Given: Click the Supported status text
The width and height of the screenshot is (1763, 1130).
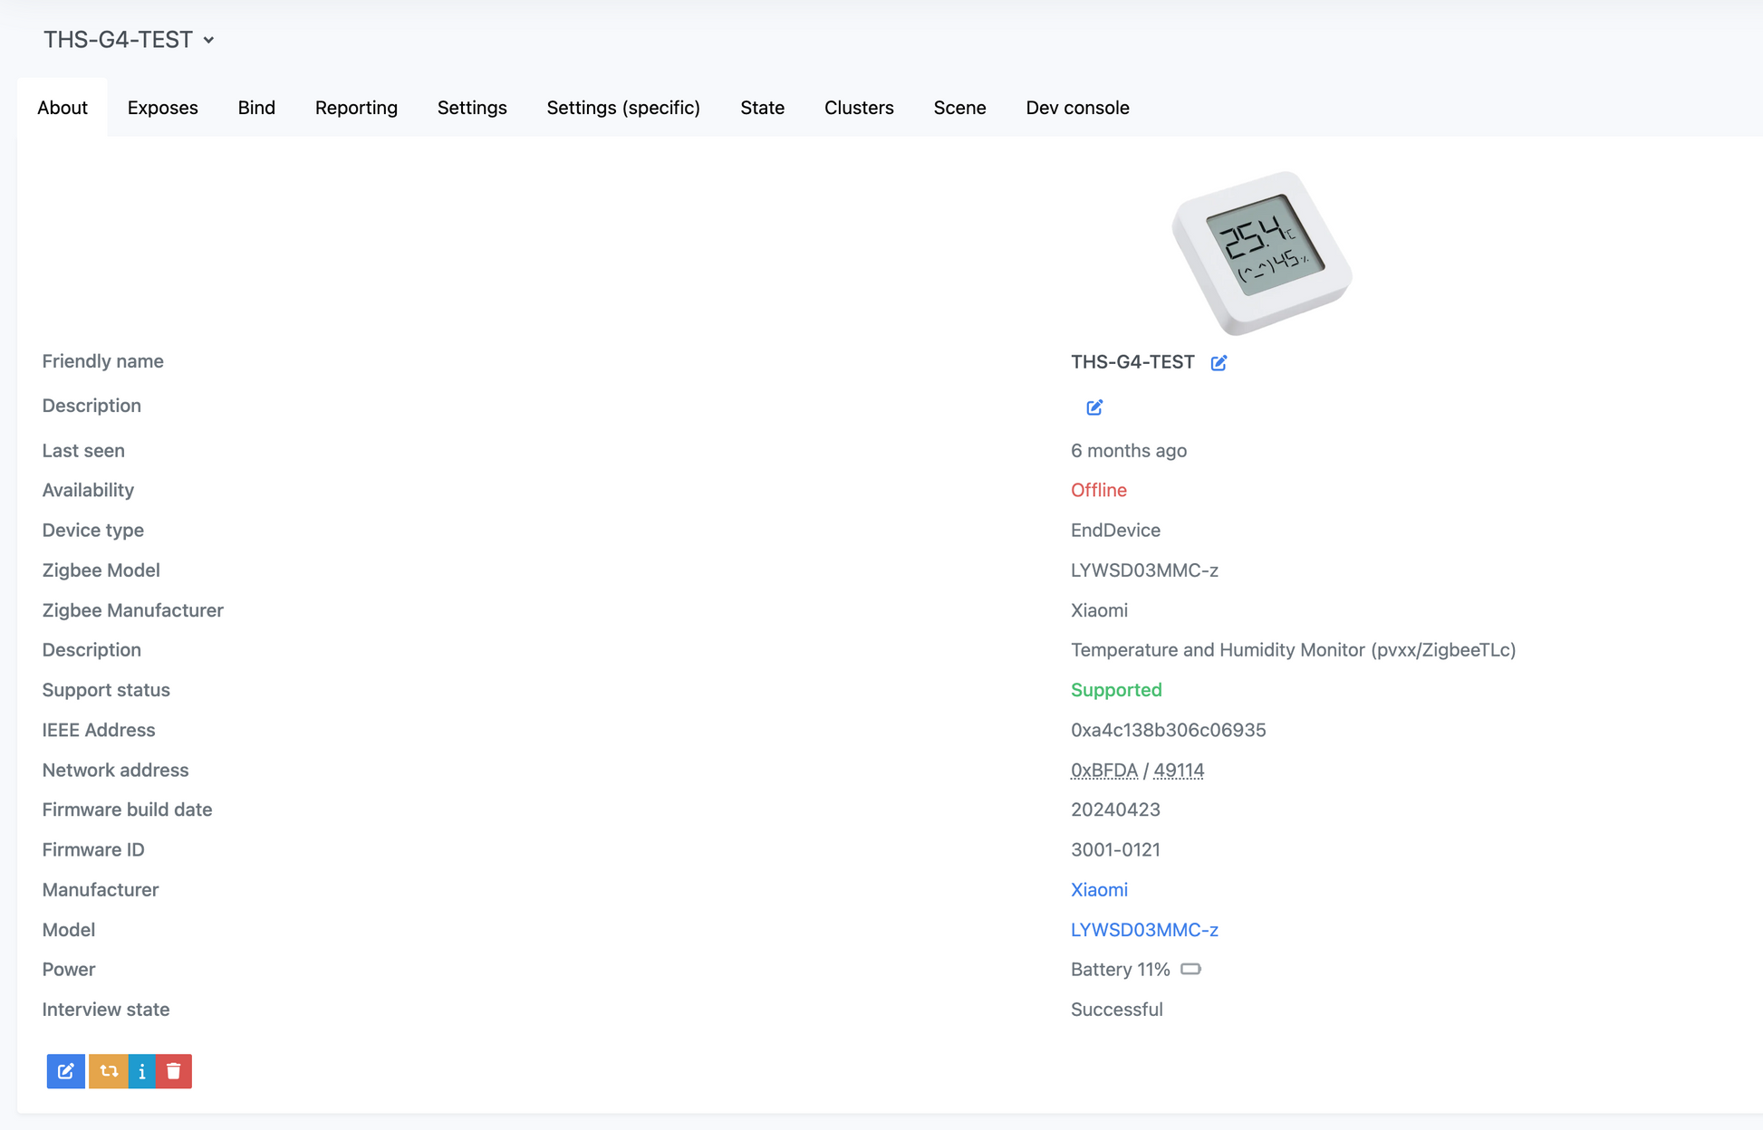Looking at the screenshot, I should tap(1116, 690).
